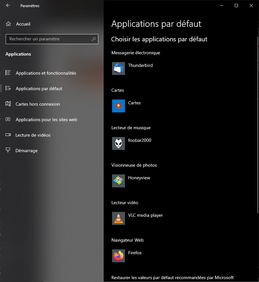Open the Démarrage settings page
259x282 pixels.
click(26, 151)
